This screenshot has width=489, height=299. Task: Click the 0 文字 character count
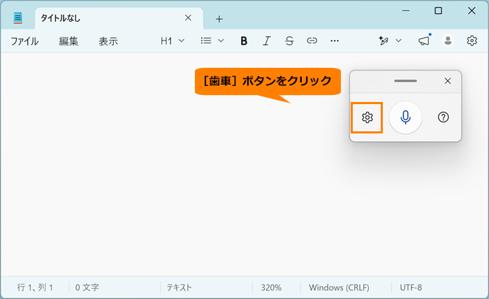pyautogui.click(x=87, y=287)
